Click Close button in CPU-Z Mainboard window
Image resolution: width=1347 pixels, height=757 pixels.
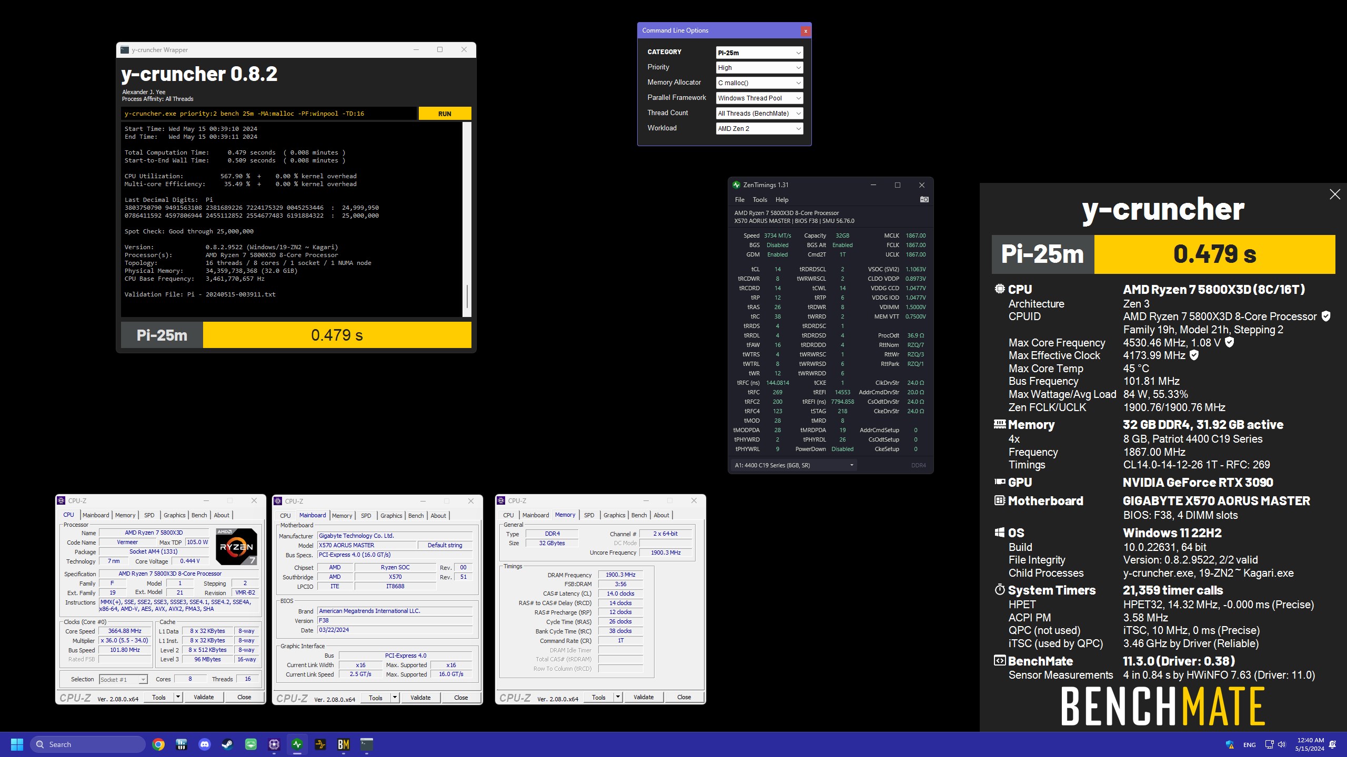point(461,698)
